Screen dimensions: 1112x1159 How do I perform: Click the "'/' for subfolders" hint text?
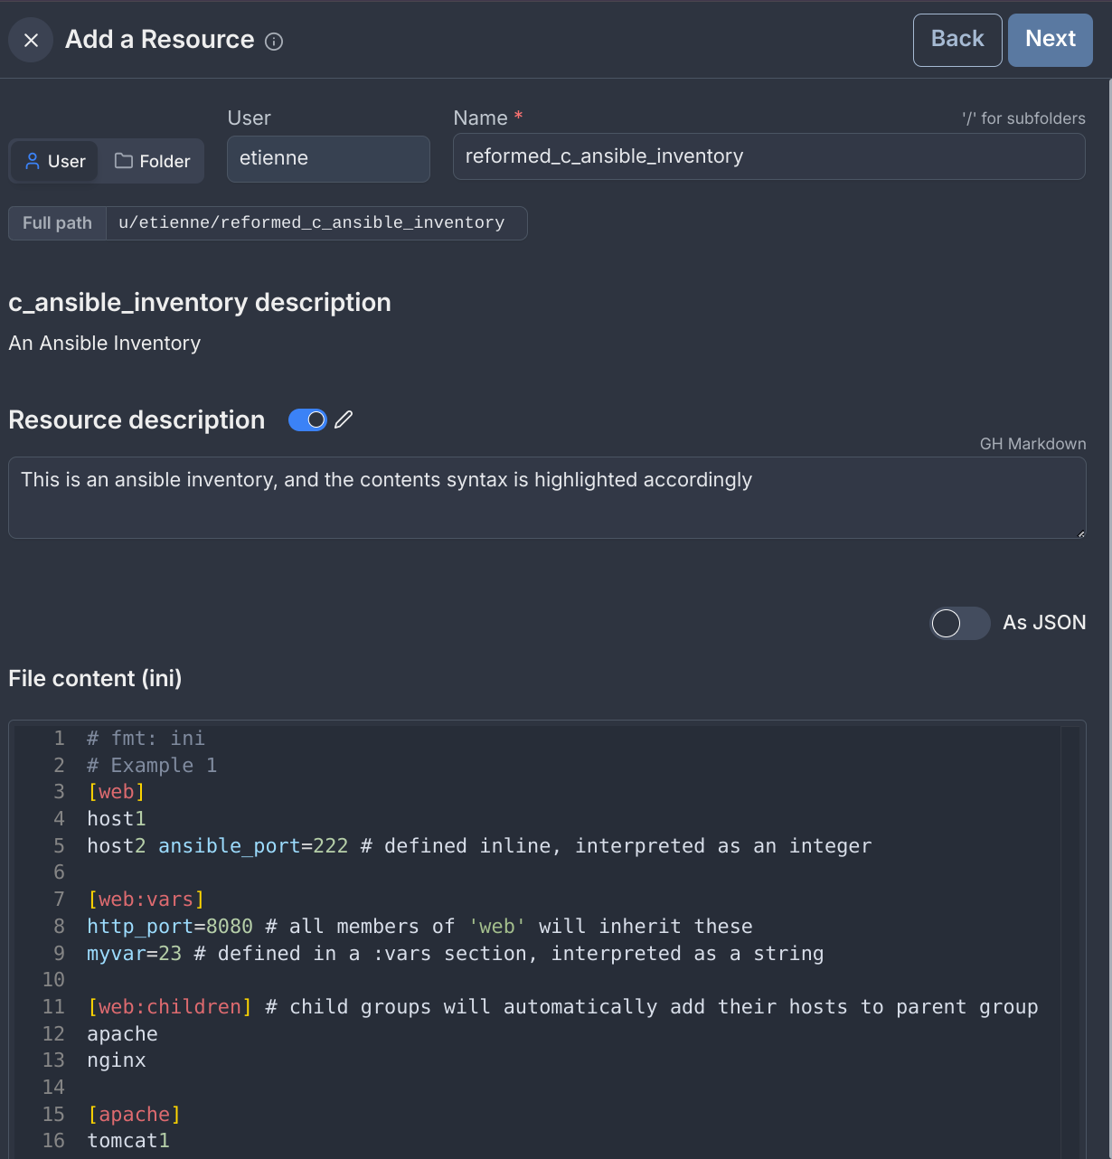[x=1023, y=118]
